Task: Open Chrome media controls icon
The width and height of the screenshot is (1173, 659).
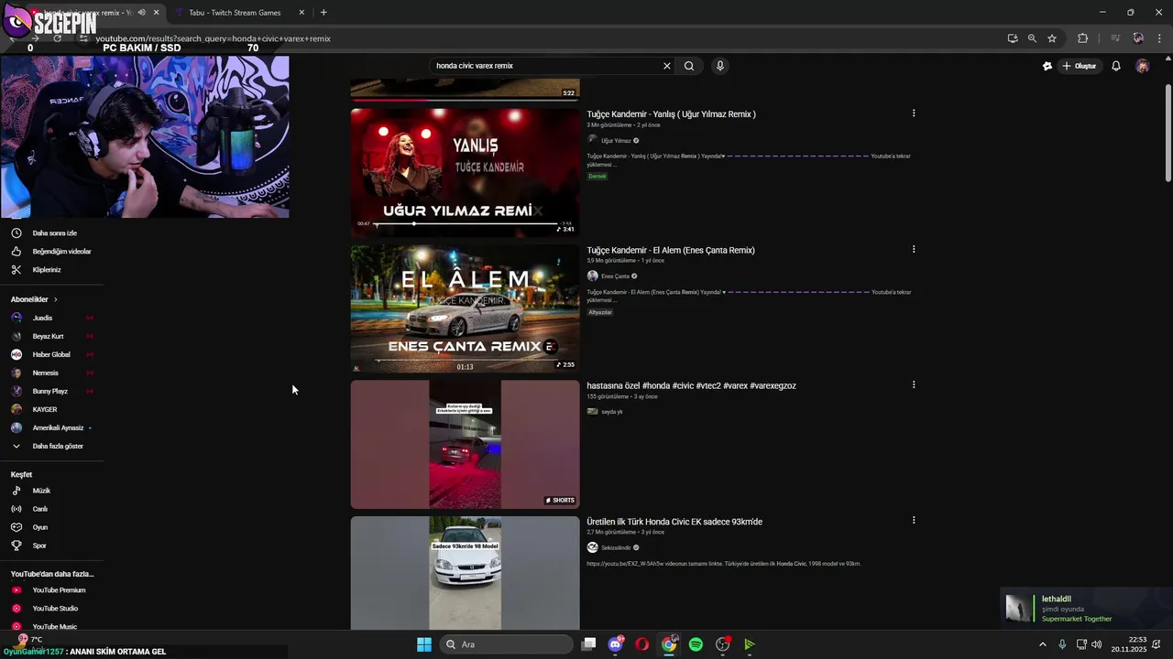Action: [x=1115, y=38]
